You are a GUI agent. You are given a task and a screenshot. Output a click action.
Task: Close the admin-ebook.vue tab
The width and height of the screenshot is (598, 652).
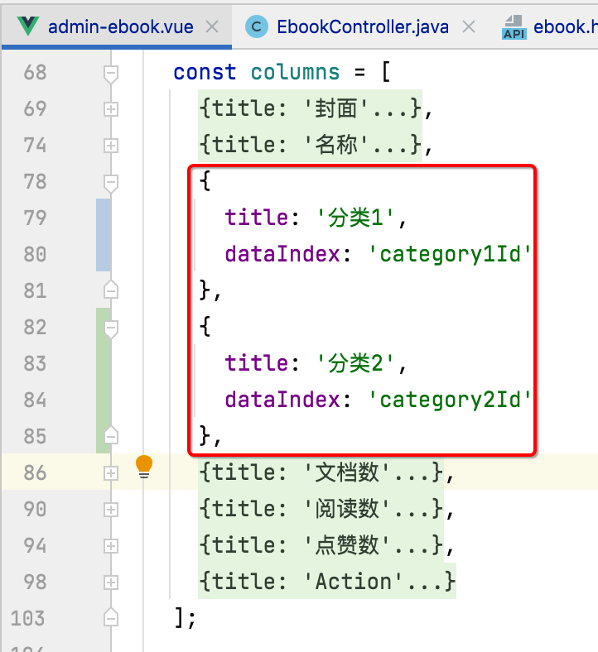(x=212, y=27)
